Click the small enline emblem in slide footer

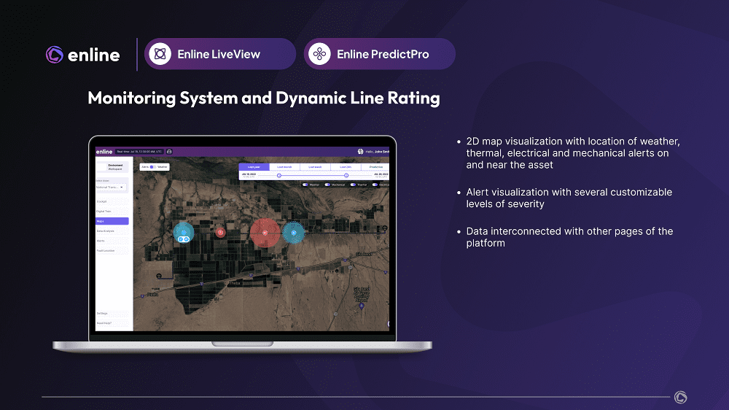click(x=681, y=397)
